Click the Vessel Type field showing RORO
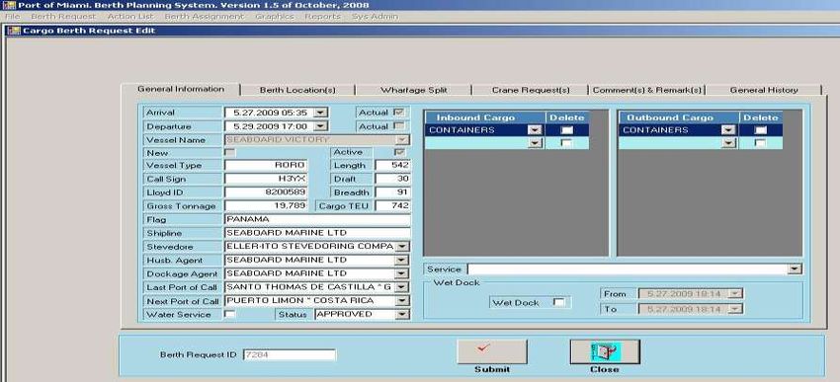Viewport: 840px width, 382px height. (266, 165)
